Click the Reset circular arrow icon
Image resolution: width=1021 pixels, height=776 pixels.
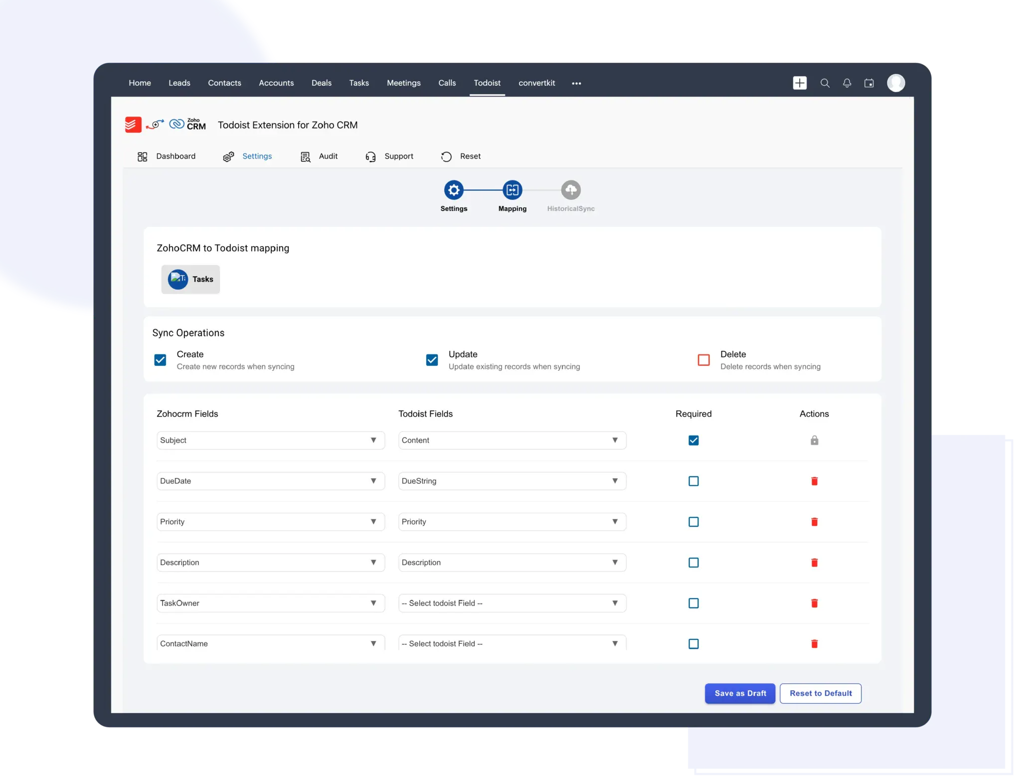click(x=446, y=156)
